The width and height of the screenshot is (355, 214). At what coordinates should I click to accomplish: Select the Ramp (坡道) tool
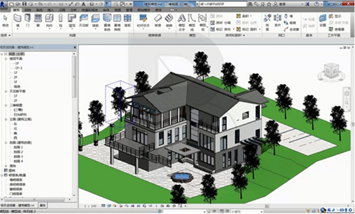pyautogui.click(x=158, y=21)
